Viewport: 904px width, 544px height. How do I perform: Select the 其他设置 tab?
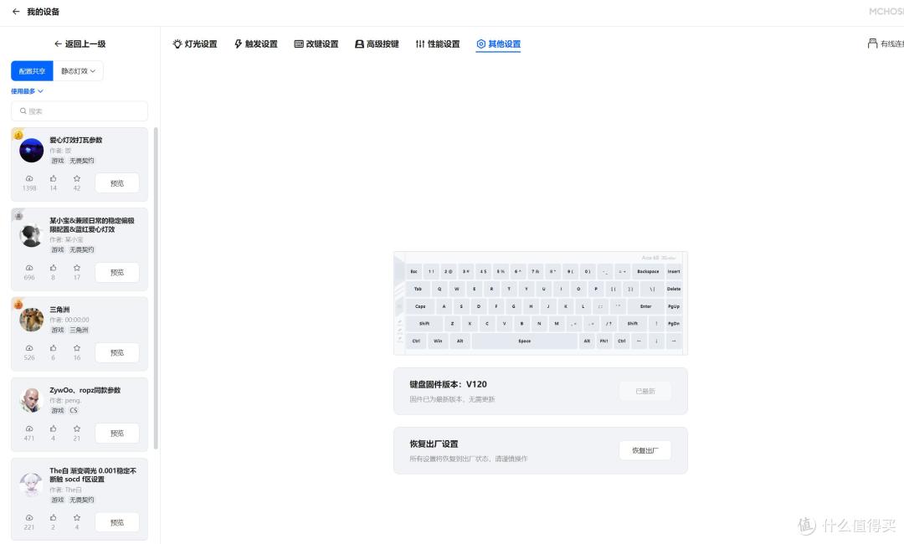coord(499,44)
